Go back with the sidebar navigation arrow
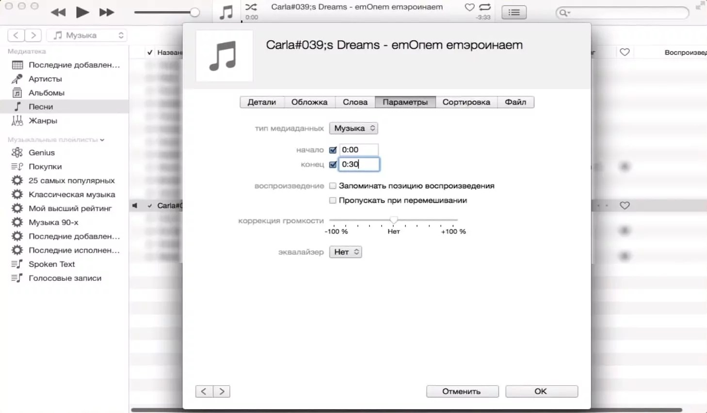This screenshot has width=707, height=413. 16,35
